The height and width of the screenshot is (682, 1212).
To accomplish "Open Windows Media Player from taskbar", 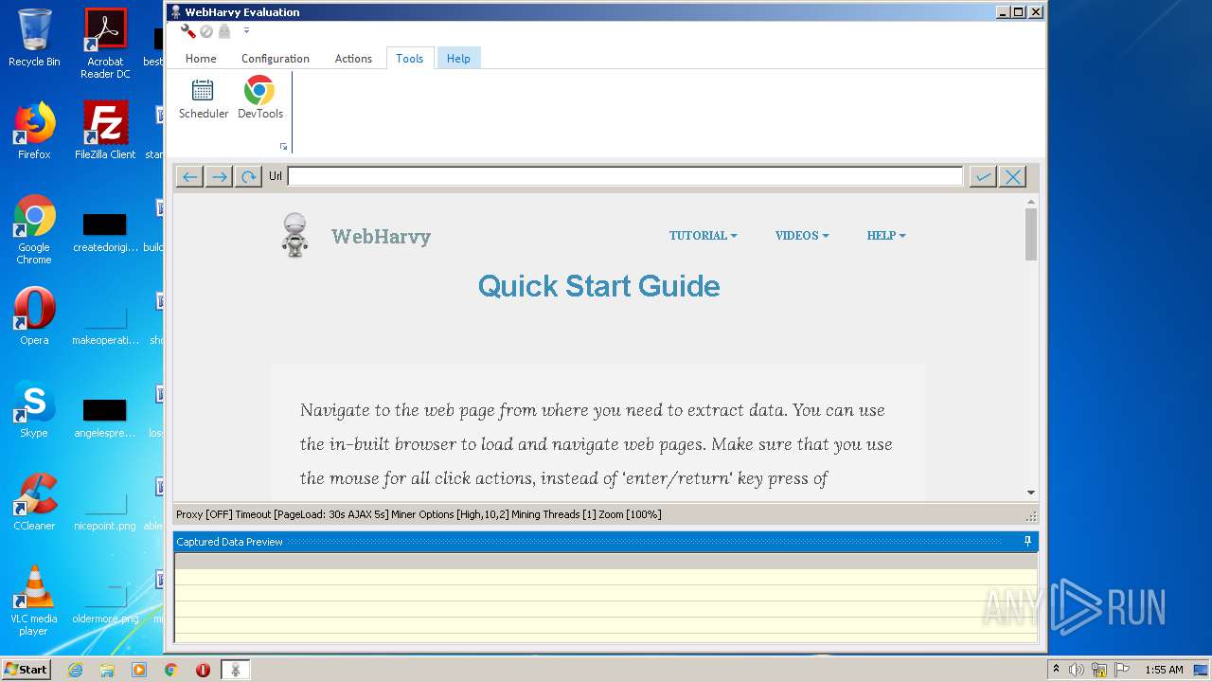I will tap(139, 670).
